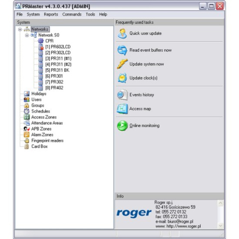The height and width of the screenshot is (239, 239).
Task: Click the Networks hierarchy icon
Action: pos(27,29)
